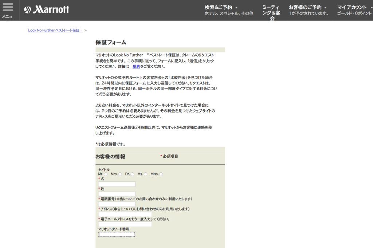Select the Mrs. title radio button
This screenshot has width=373, height=248.
120,174
